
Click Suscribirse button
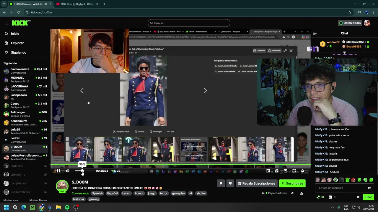[x=292, y=183]
